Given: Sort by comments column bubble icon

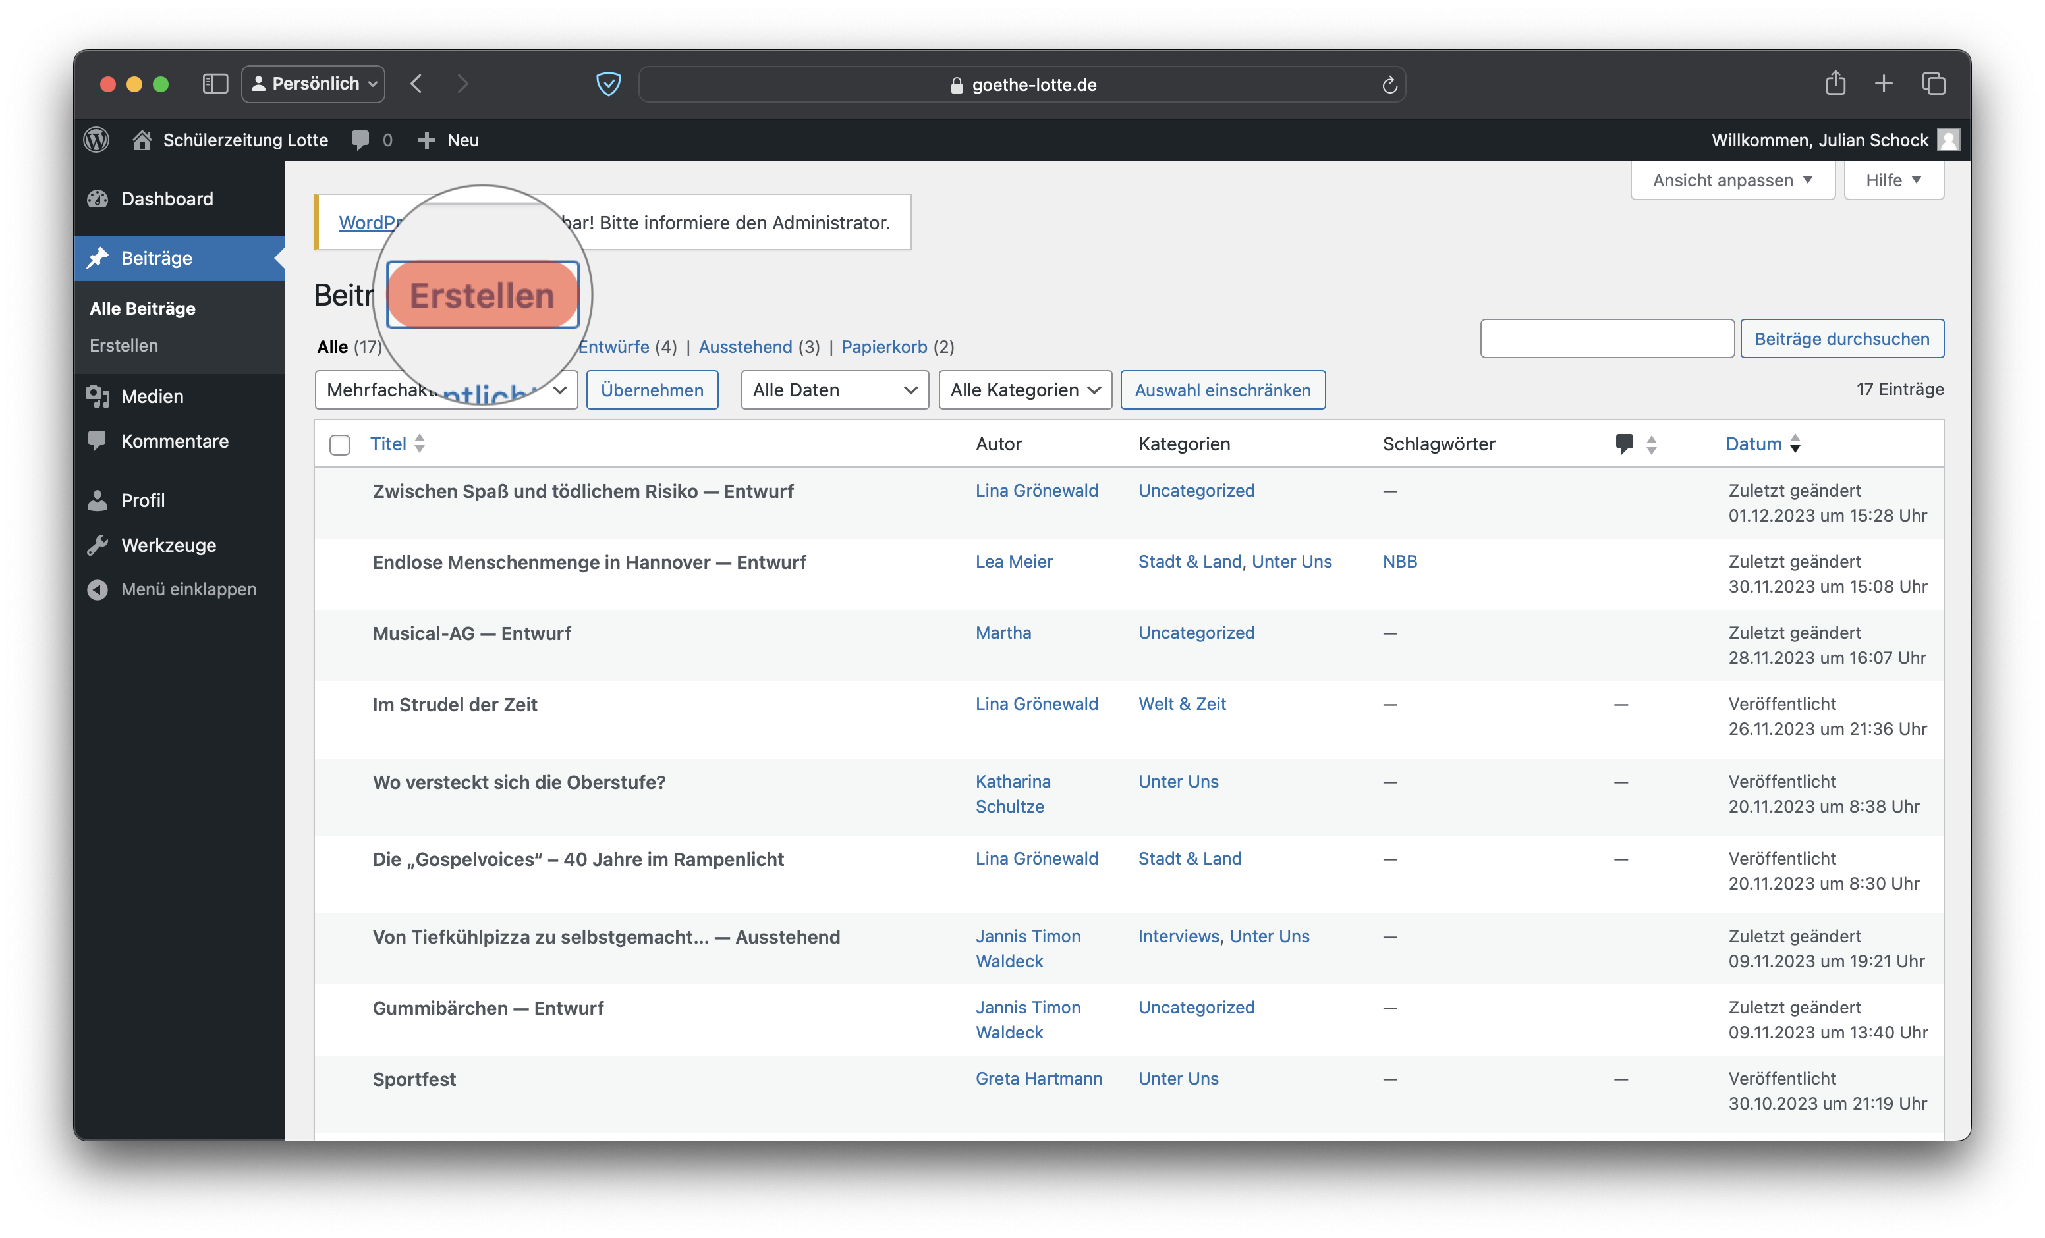Looking at the screenshot, I should click(x=1624, y=443).
